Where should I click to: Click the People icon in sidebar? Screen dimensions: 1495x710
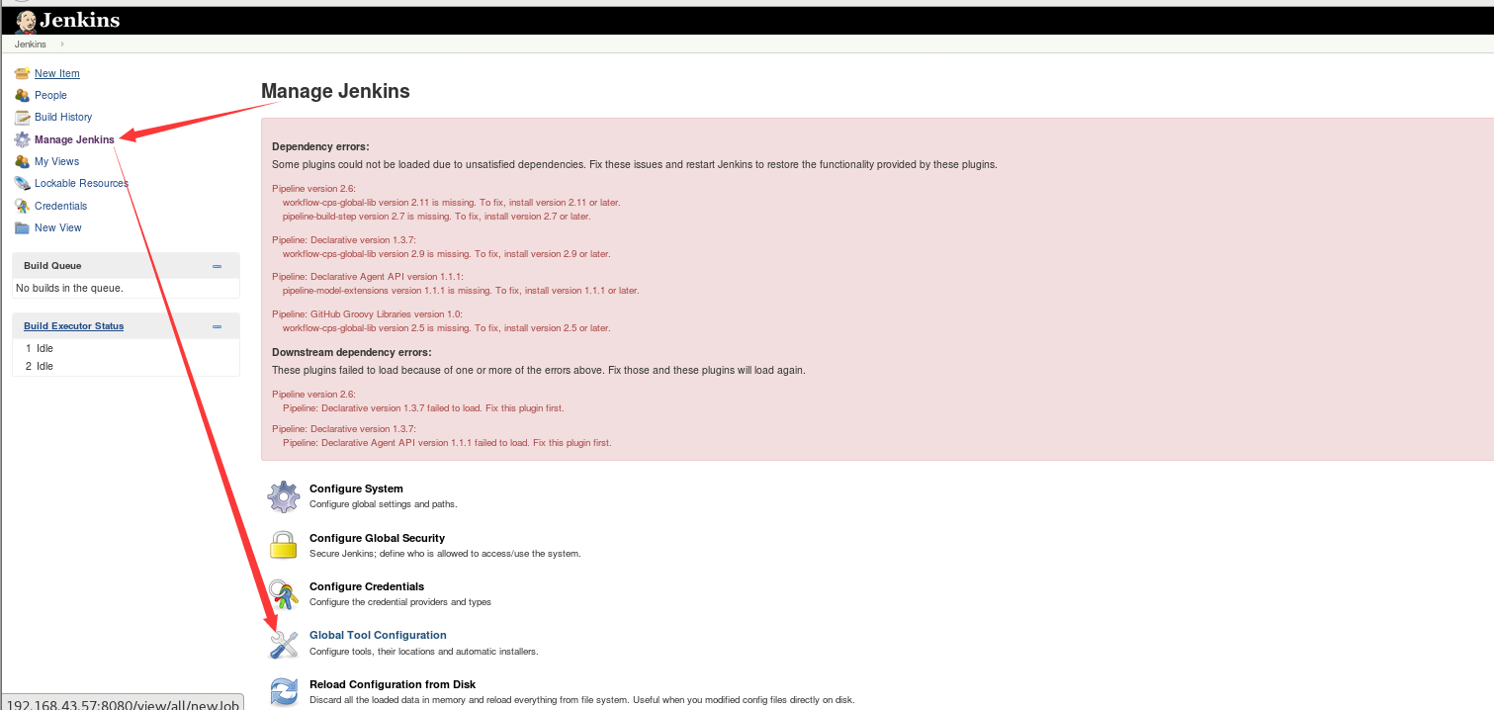point(22,95)
